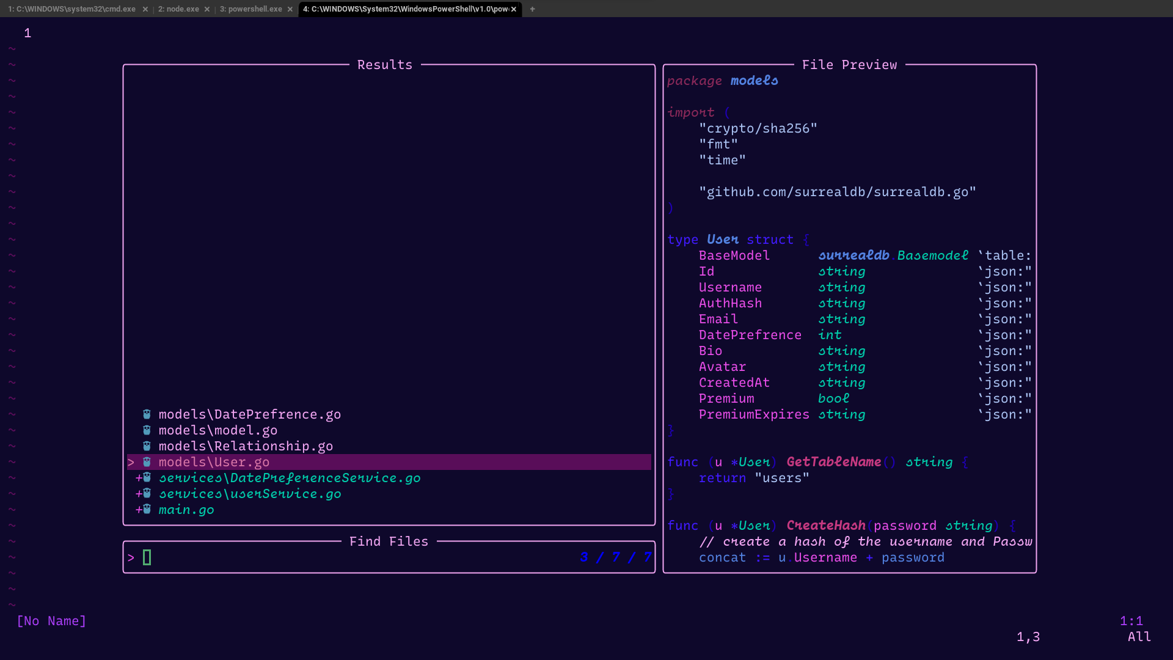Click the Go icon beside models\User.go
1173x660 pixels.
point(147,462)
